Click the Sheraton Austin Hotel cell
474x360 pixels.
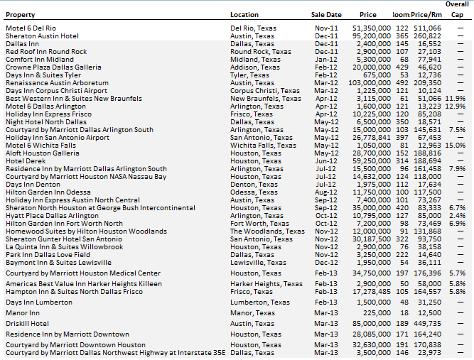pos(42,36)
